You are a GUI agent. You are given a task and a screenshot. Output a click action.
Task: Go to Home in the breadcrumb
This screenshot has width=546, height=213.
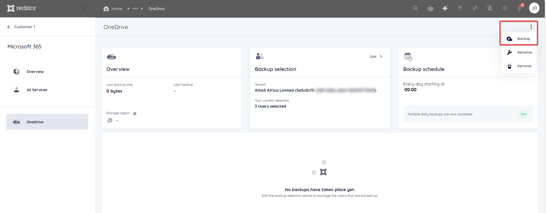[x=117, y=9]
